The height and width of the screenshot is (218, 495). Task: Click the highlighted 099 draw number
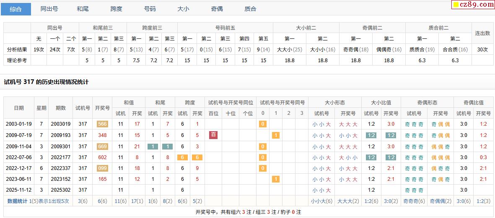102,168
